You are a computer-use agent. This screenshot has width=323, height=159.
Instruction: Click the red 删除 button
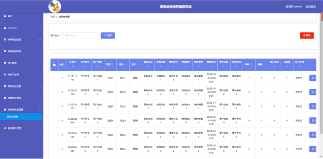pos(307,36)
